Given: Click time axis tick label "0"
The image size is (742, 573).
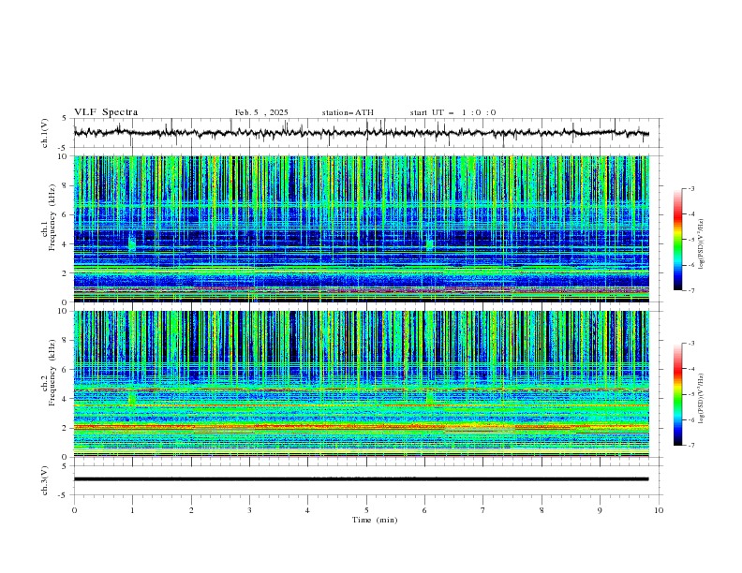Looking at the screenshot, I should click(74, 510).
